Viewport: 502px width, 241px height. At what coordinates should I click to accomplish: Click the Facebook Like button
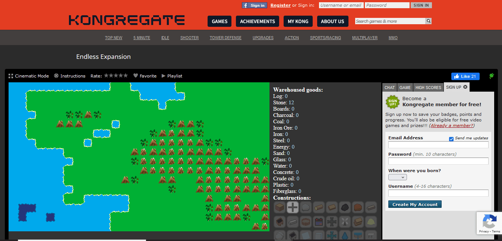point(465,76)
